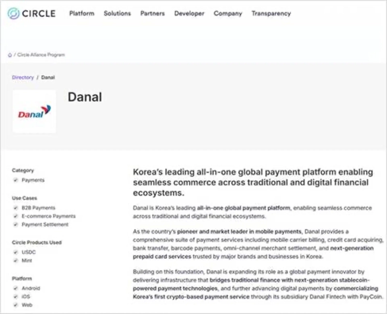Expand the Developer navigation dropdown
Viewport: 387px width, 314px height.
(189, 14)
